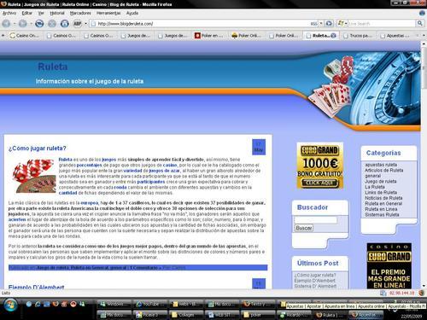Open the Firefox quick launch icon
Image resolution: width=427 pixels, height=320 pixels.
tap(55, 304)
